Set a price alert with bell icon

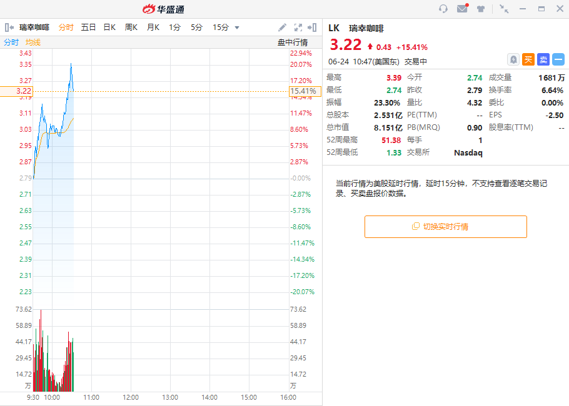tap(513, 59)
